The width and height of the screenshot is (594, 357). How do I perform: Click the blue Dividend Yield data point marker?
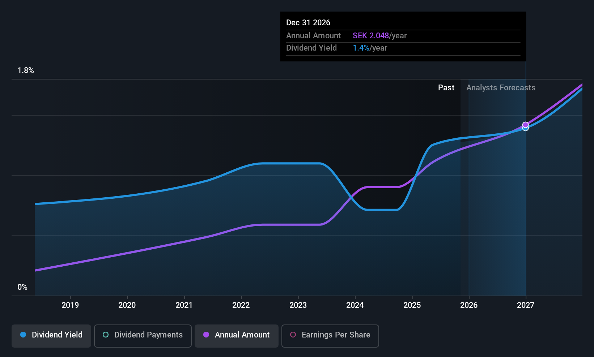coord(525,129)
